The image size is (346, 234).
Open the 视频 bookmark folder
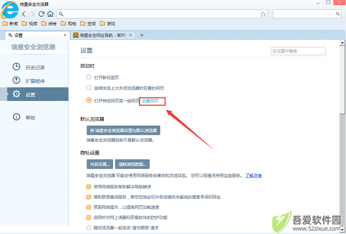(29, 24)
